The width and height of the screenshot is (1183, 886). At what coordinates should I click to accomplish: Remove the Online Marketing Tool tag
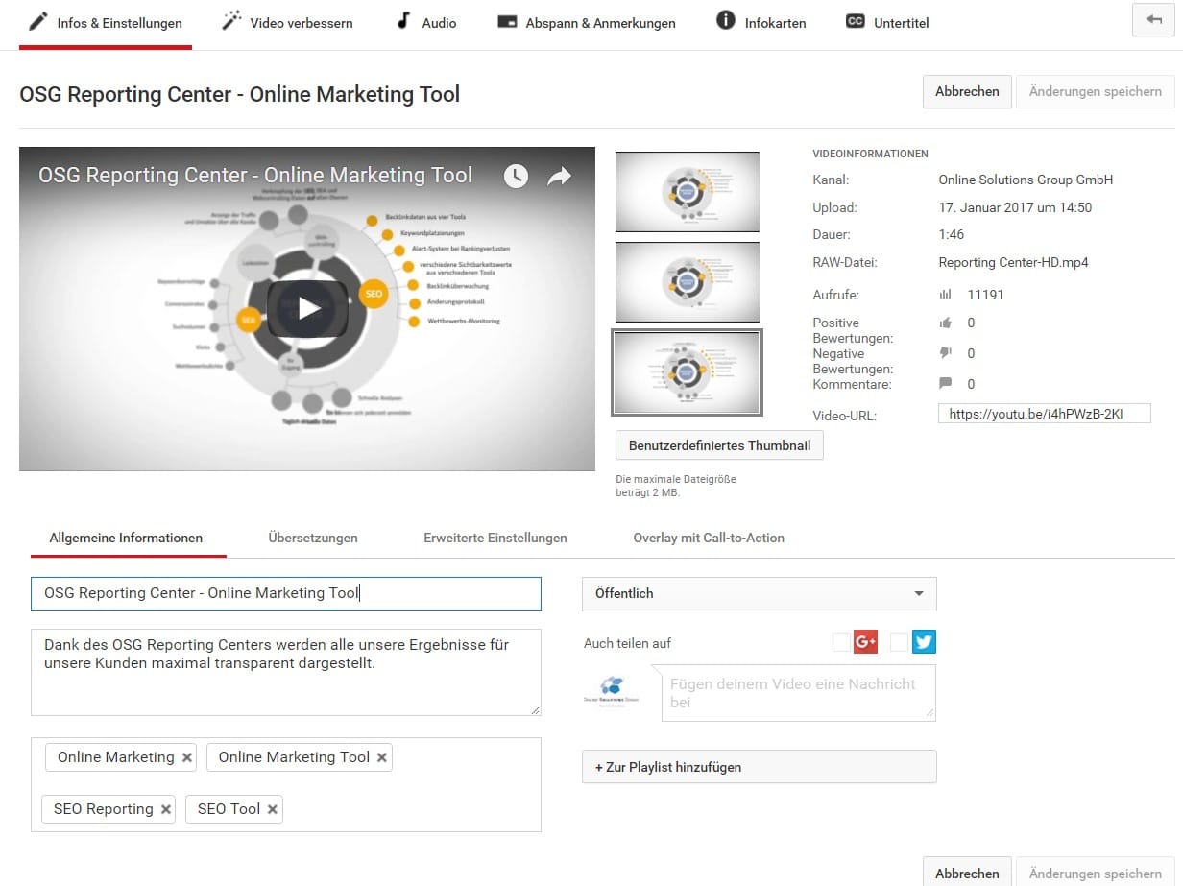pos(382,757)
